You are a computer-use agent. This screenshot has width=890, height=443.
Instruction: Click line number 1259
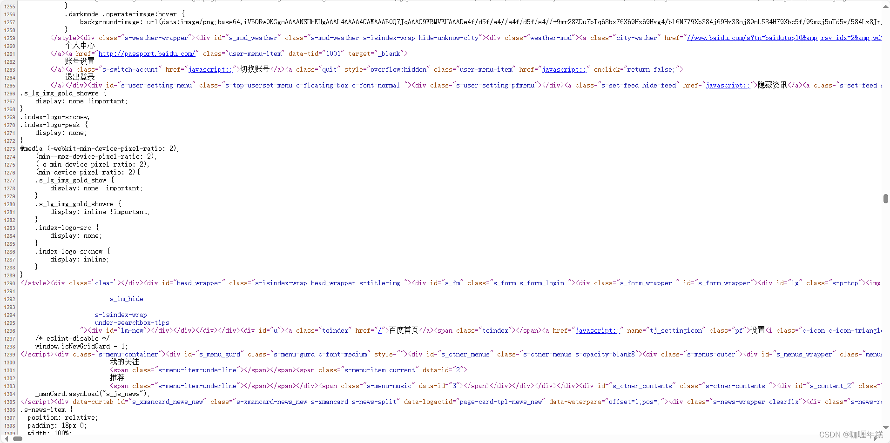pos(10,38)
